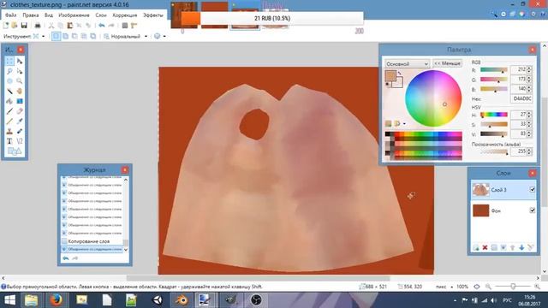Select the Lasso Select tool

[9, 71]
